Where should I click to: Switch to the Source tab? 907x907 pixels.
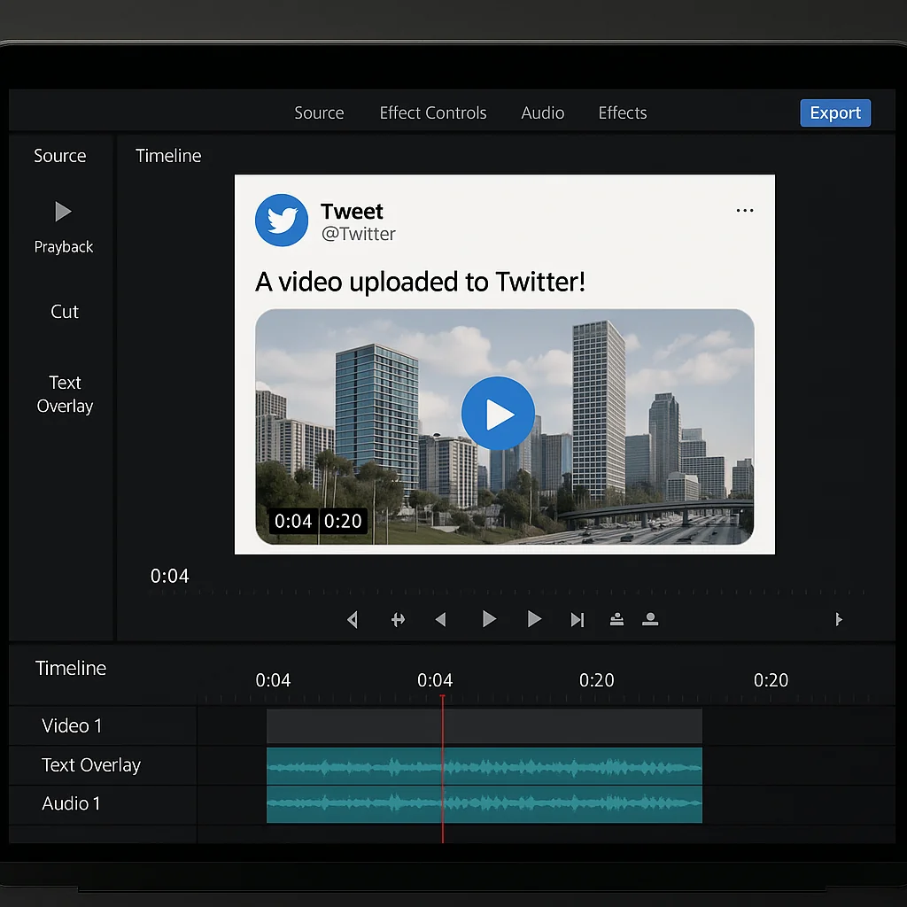tap(319, 112)
